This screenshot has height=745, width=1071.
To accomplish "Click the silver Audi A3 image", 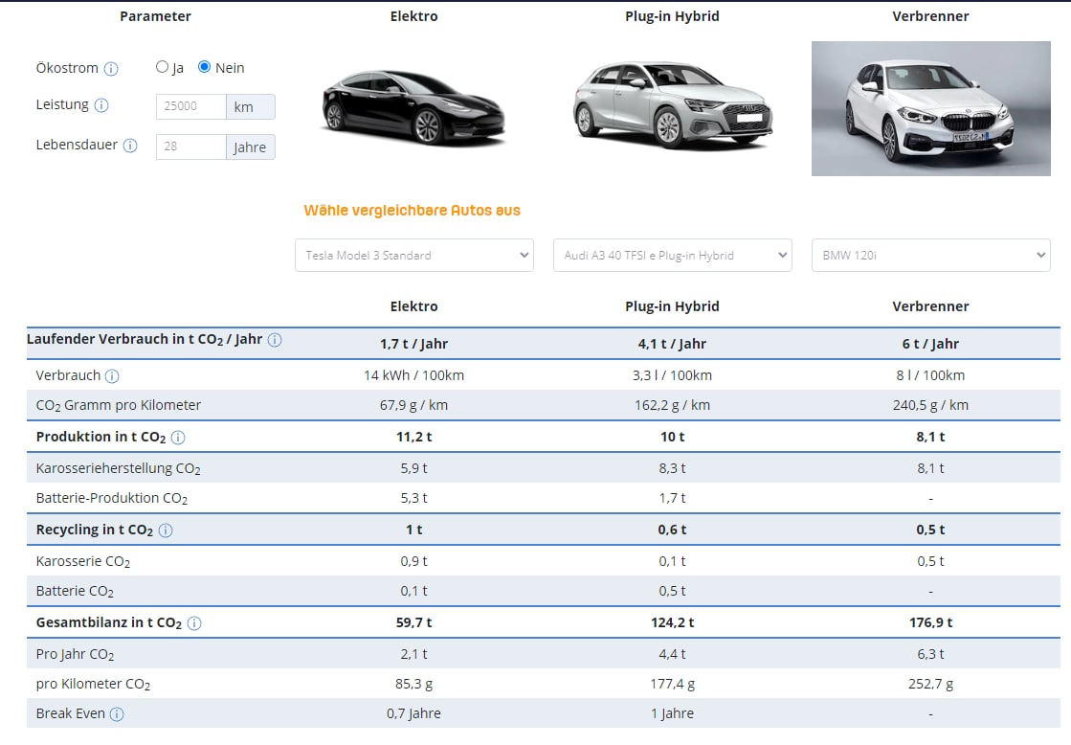I will tap(673, 104).
